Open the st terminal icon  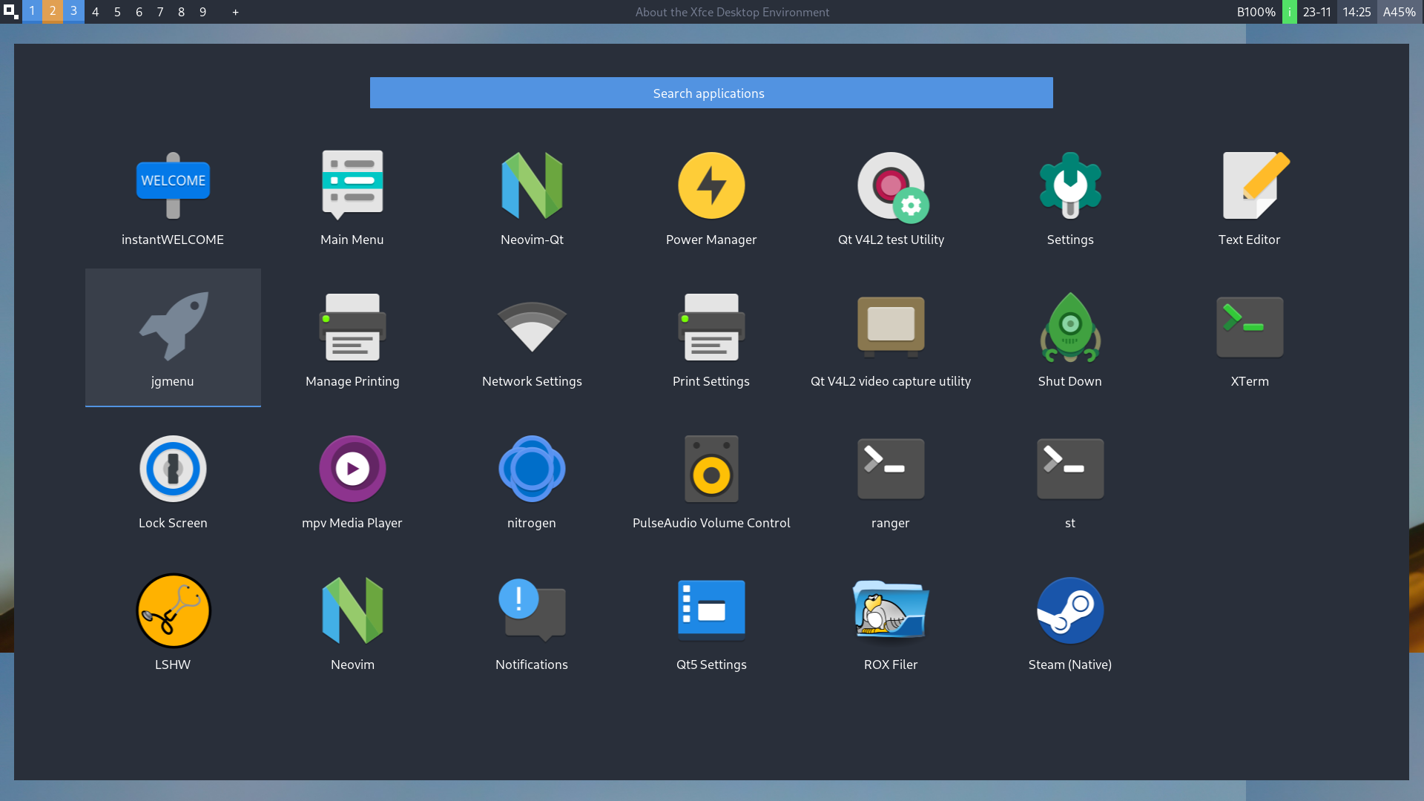[x=1070, y=469]
